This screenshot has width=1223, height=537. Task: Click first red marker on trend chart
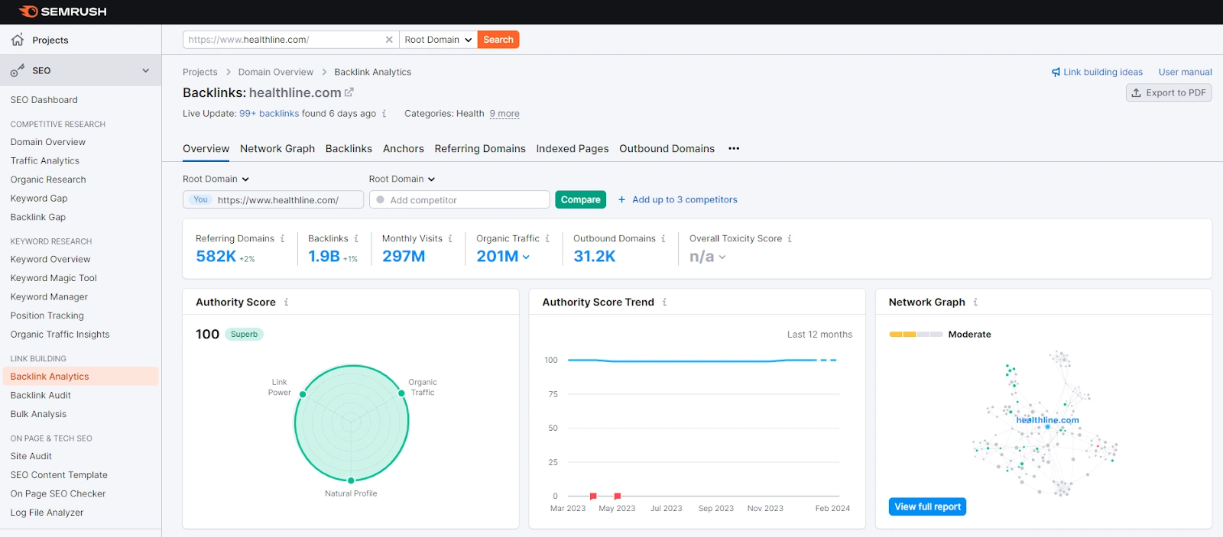coord(593,497)
